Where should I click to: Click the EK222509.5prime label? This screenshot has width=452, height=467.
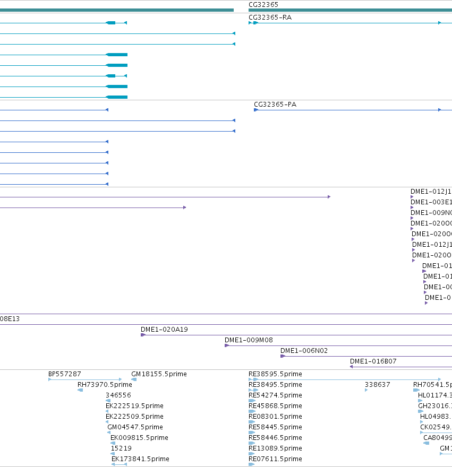[x=134, y=417]
